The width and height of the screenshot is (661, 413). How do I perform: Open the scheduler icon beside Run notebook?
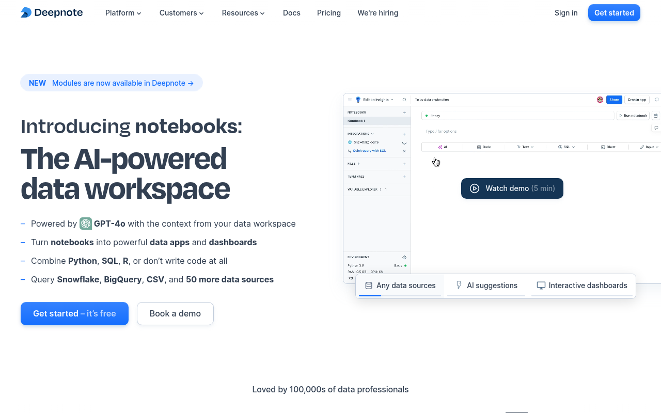[x=655, y=115]
